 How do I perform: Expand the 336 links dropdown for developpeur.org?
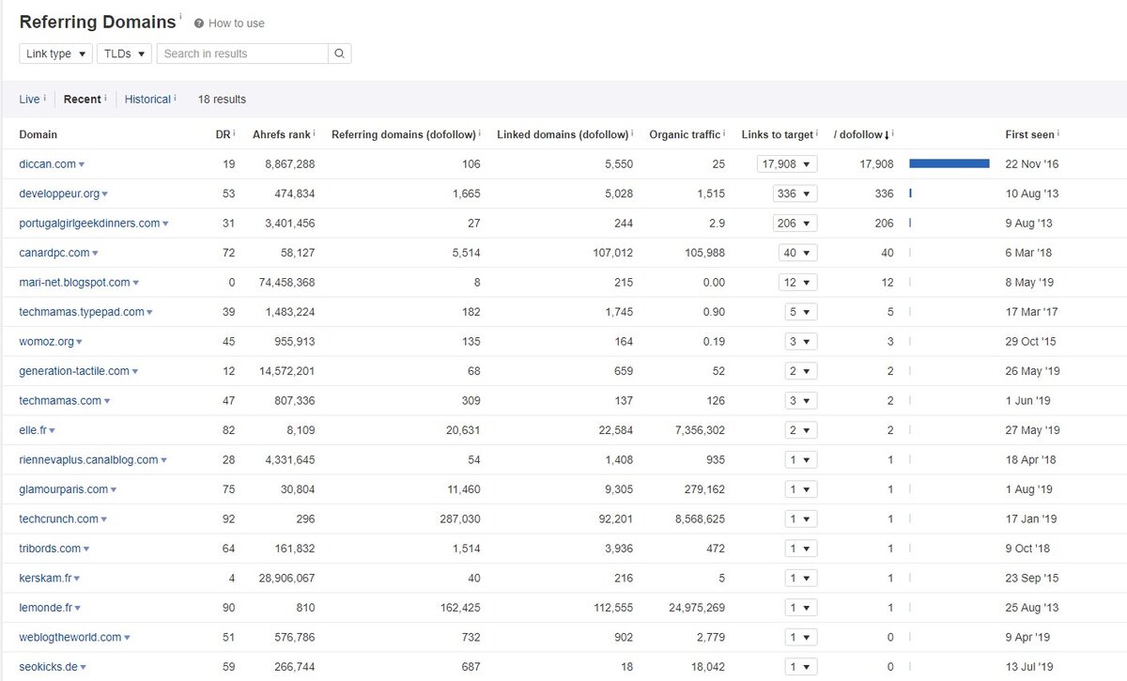[795, 193]
